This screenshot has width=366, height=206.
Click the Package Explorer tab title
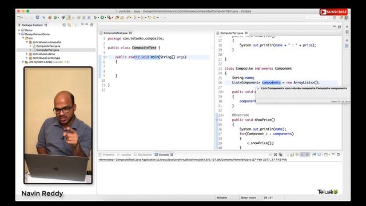[x=32, y=25]
